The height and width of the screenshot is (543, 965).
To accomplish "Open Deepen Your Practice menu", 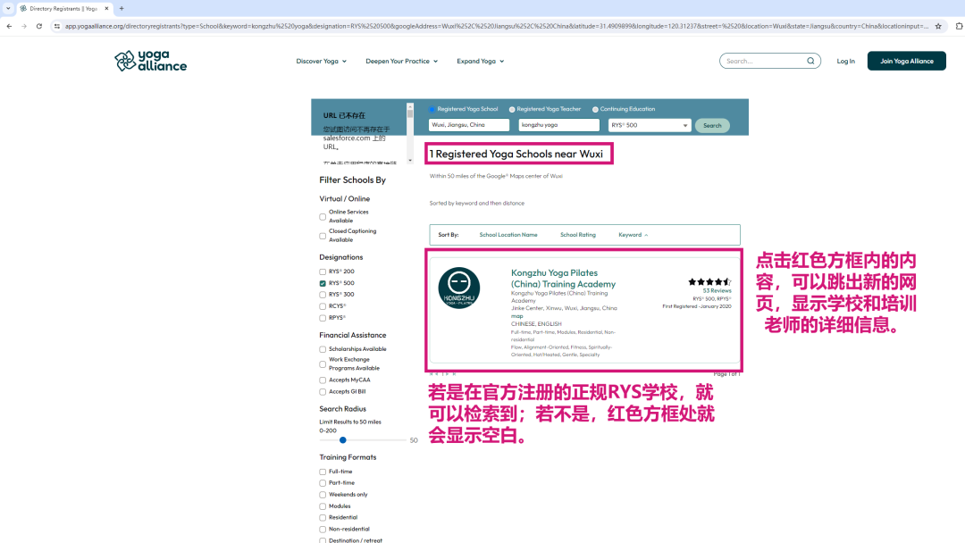I will pyautogui.click(x=402, y=61).
